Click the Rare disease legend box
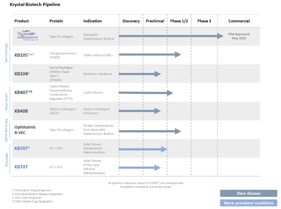Image resolution: width=281 pixels, height=209 pixels. 248,193
